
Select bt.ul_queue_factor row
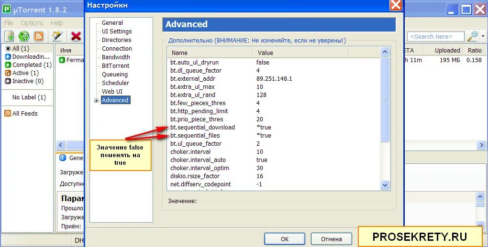[274, 143]
